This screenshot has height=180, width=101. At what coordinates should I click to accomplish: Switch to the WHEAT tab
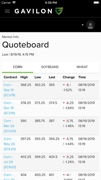82,67
